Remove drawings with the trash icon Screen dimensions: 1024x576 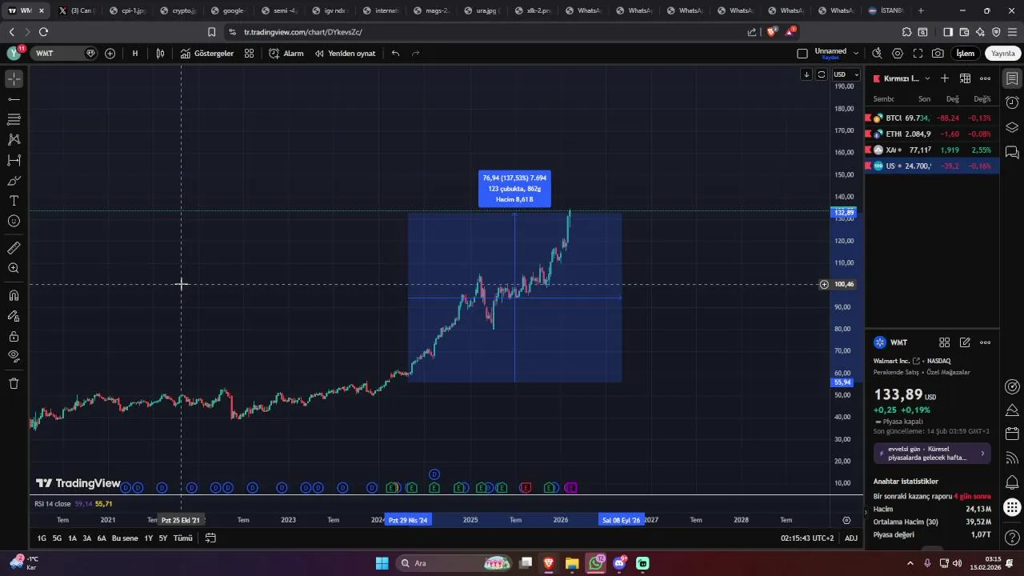[x=14, y=383]
